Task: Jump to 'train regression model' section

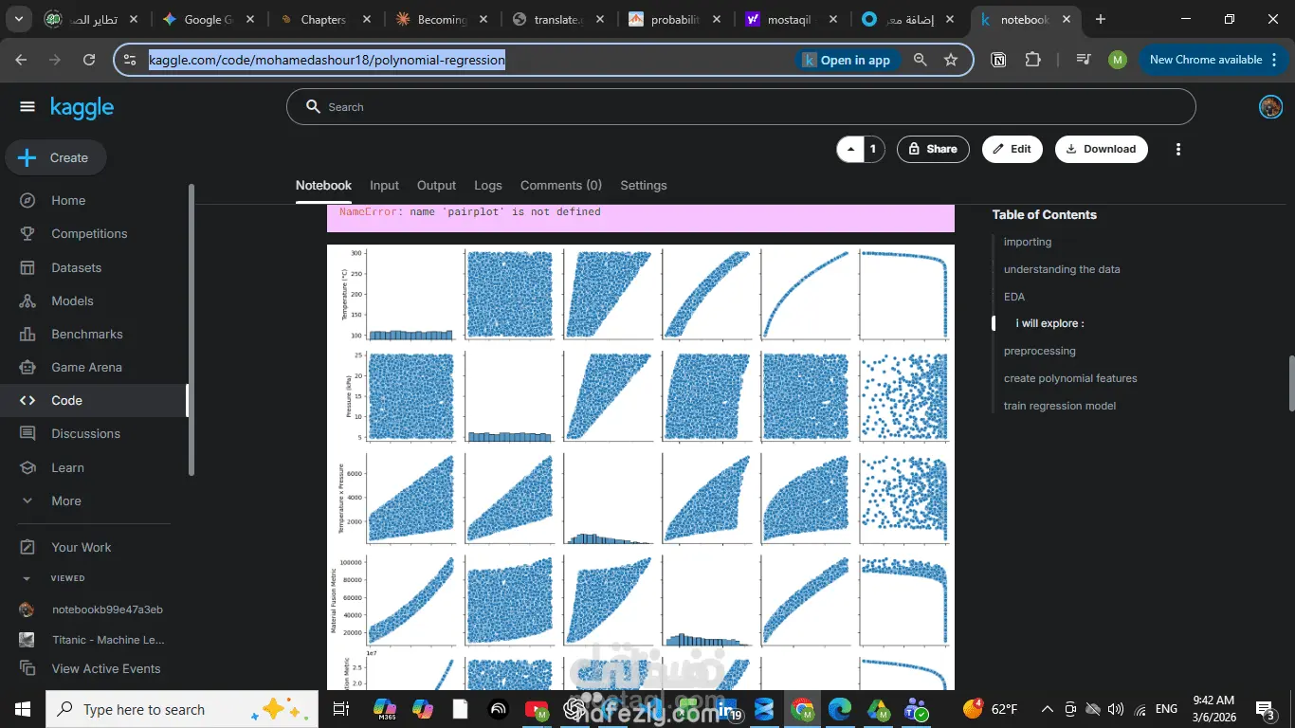Action: click(1060, 406)
